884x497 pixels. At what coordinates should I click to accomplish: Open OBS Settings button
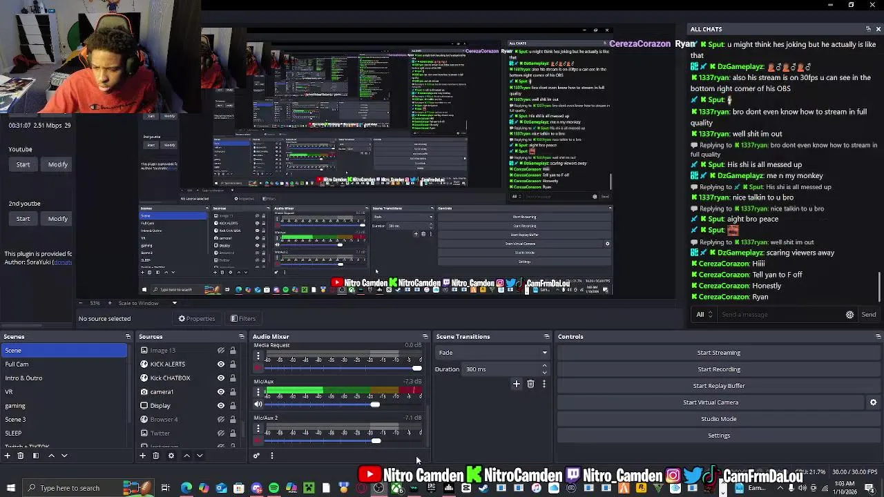coord(718,436)
